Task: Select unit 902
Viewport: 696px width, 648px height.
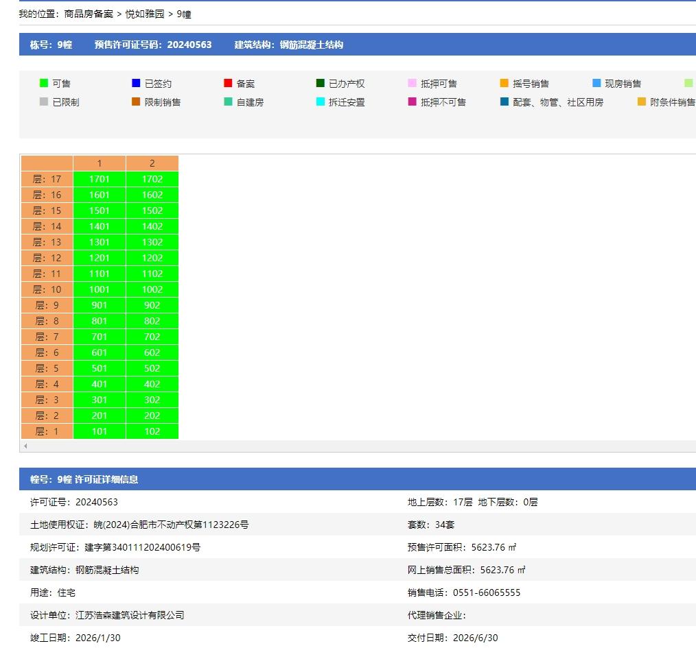Action: point(152,305)
